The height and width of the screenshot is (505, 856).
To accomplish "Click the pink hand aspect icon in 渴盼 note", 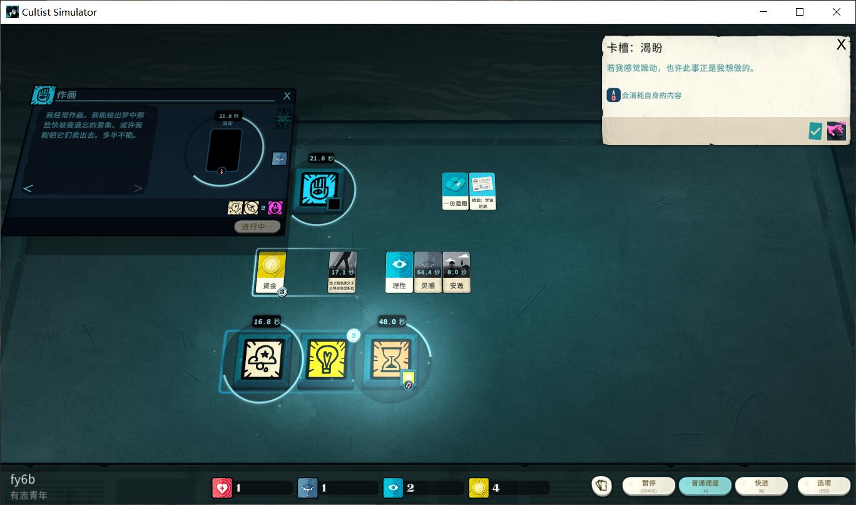I will [837, 131].
